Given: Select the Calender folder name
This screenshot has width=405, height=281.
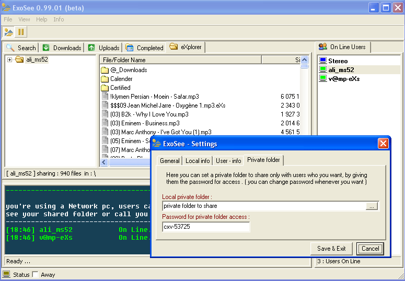Looking at the screenshot, I should (121, 79).
